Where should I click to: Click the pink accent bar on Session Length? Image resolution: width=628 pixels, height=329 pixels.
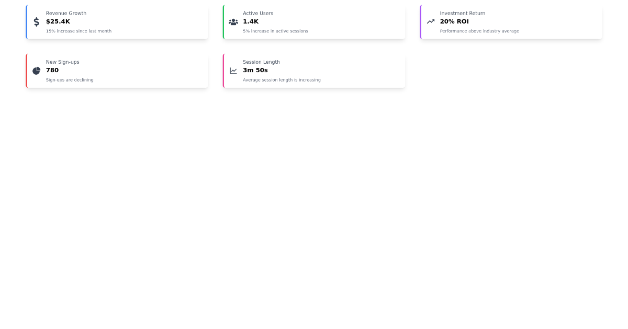click(223, 70)
